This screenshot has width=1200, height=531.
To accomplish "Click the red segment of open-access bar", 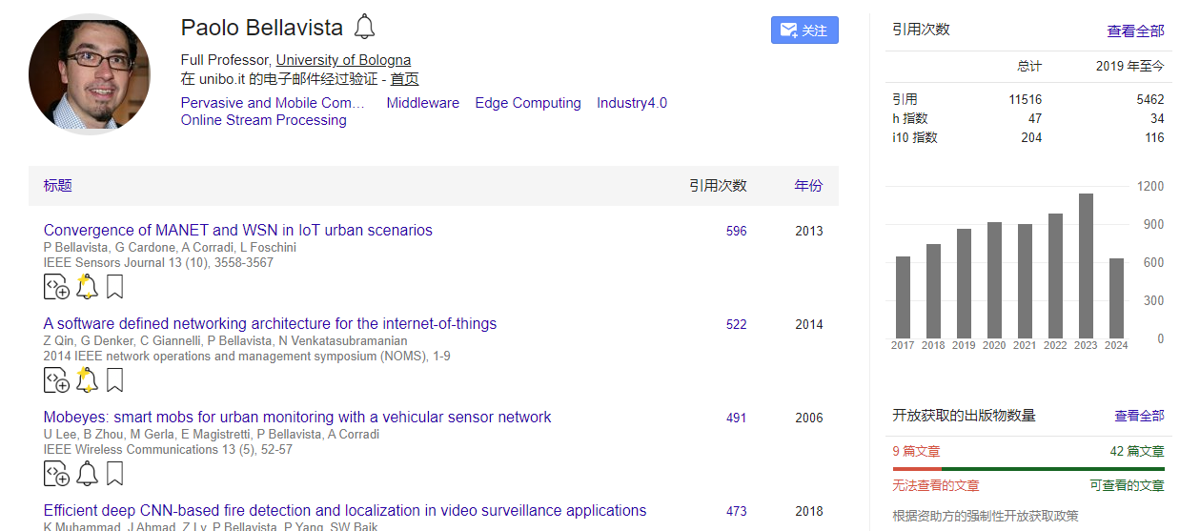I will (917, 469).
